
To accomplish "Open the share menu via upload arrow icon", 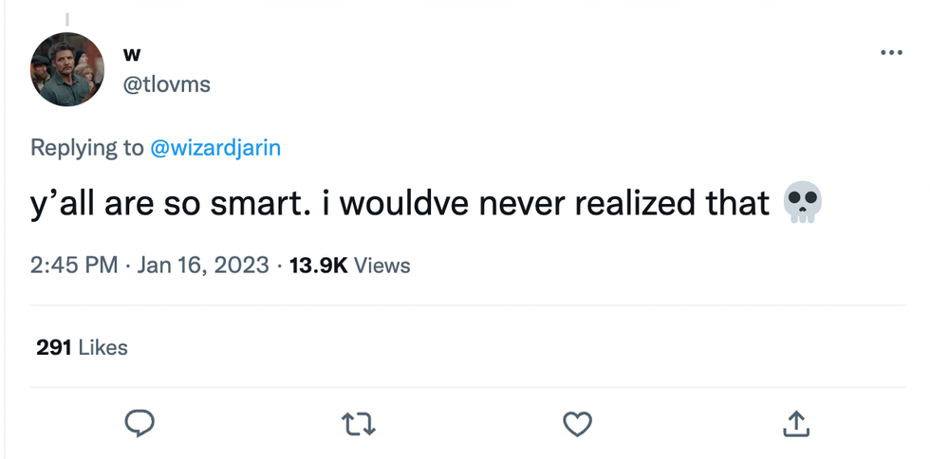I will tap(796, 425).
